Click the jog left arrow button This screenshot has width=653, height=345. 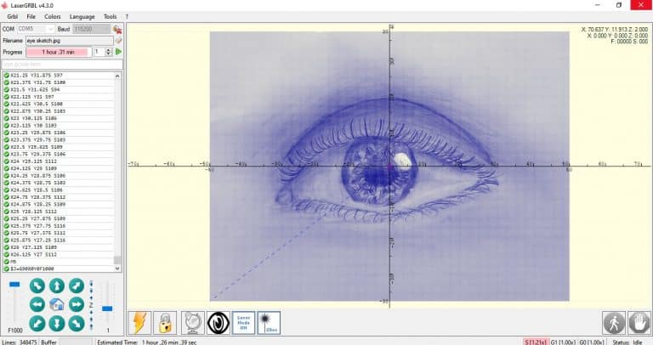tap(37, 304)
